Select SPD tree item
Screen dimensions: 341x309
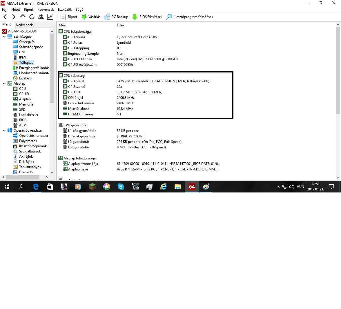click(x=22, y=110)
